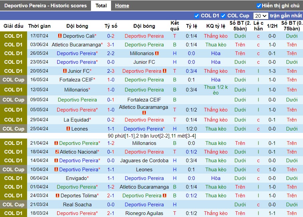303x217 pixels.
Task: Open Atletico Bucaramanga link on 03/06/24 row
Action: [x=76, y=45]
